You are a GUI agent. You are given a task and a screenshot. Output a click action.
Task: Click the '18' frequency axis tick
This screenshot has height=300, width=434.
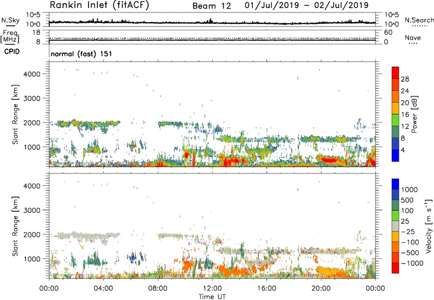36,32
